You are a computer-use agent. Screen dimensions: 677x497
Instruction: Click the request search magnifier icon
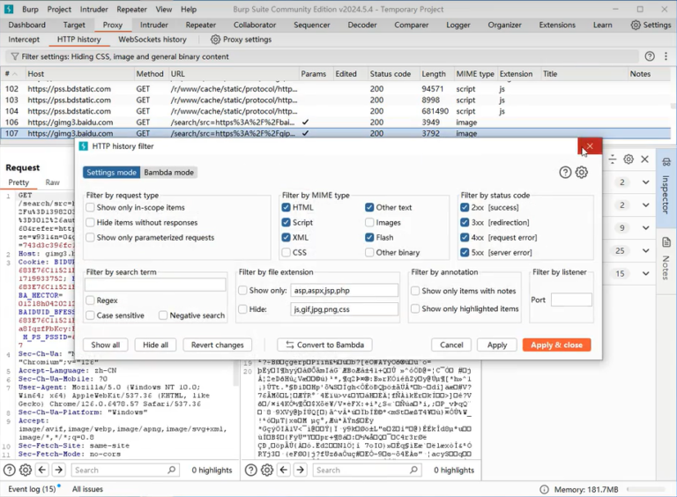click(x=171, y=470)
